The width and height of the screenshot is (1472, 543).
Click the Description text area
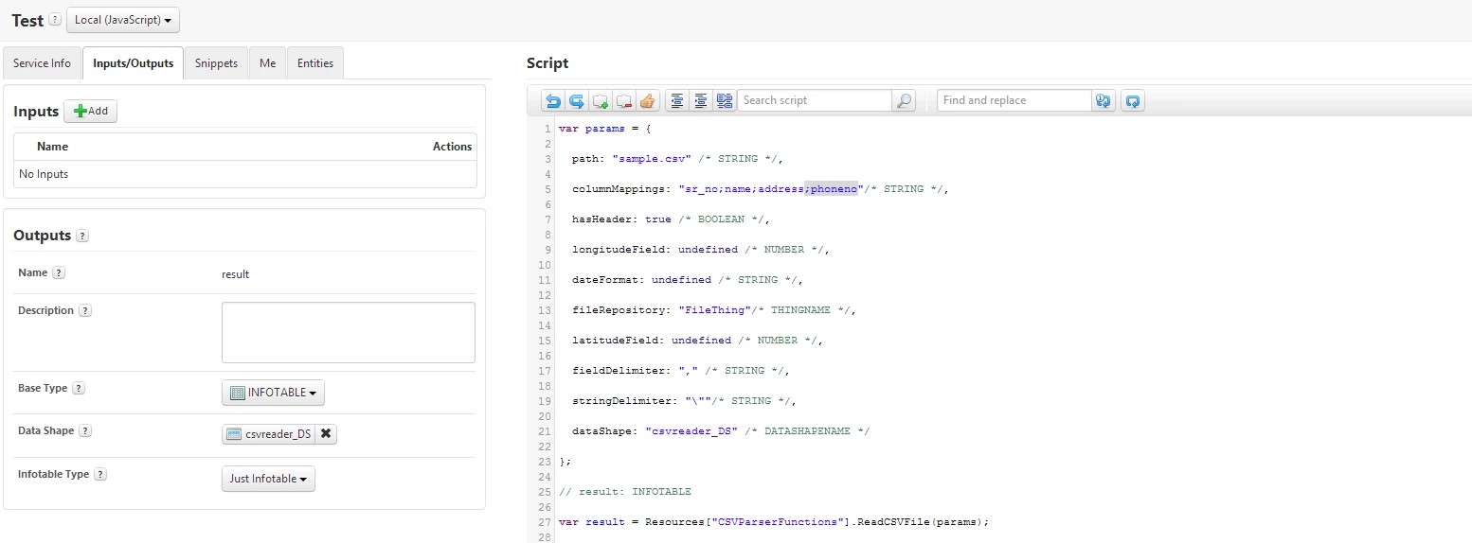point(349,332)
